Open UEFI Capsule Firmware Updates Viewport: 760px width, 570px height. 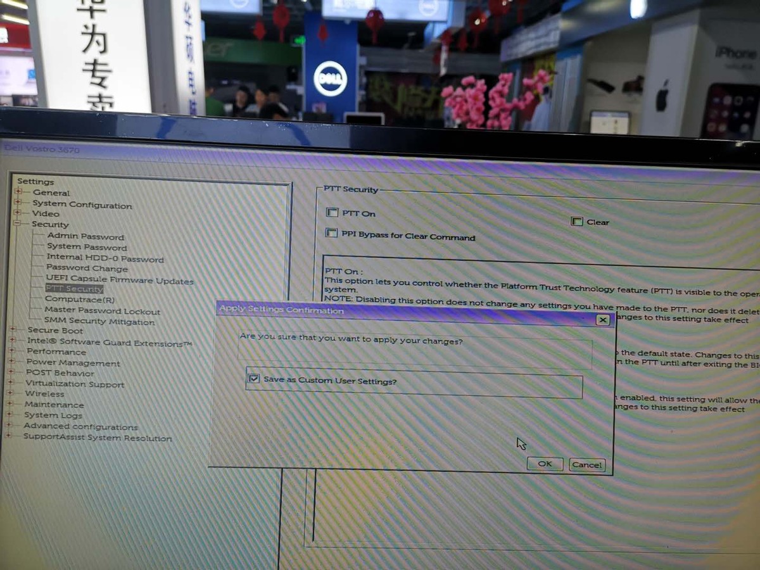[120, 279]
